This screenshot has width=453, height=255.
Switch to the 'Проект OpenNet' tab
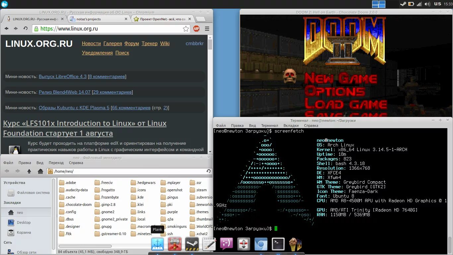[162, 19]
